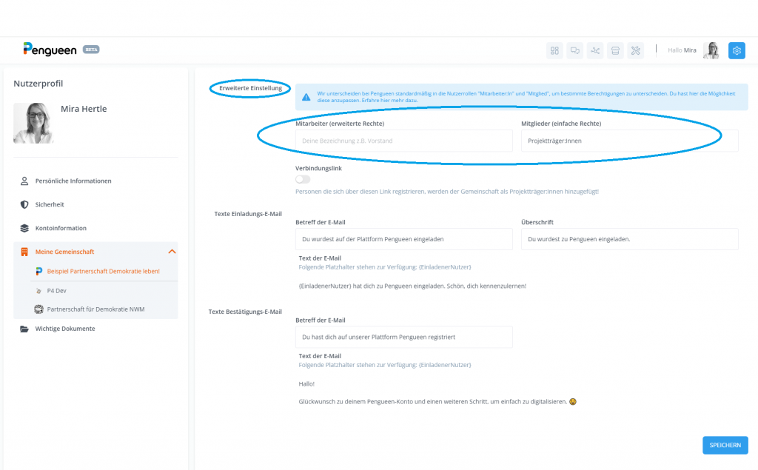
Task: Click the Mitarbeiter designation input field
Action: click(x=403, y=141)
